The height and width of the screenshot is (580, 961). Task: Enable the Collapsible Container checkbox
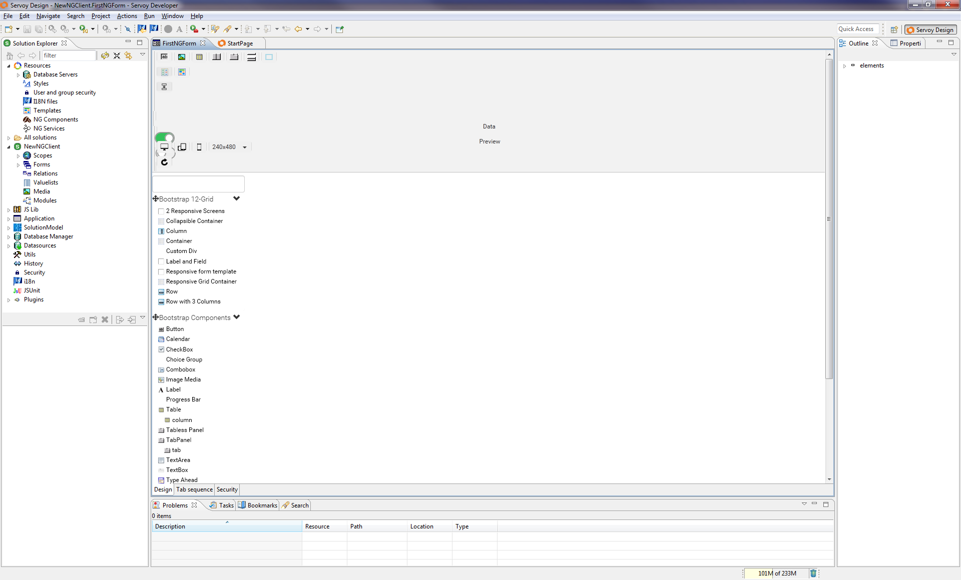click(x=161, y=221)
